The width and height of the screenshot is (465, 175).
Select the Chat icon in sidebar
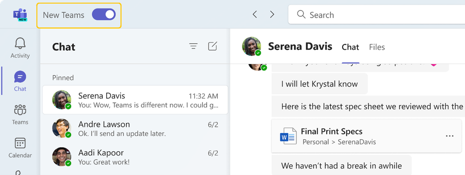tap(20, 77)
